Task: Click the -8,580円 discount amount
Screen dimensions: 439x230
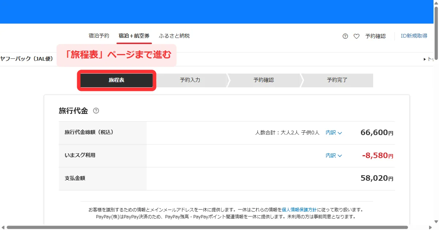Action: click(378, 156)
